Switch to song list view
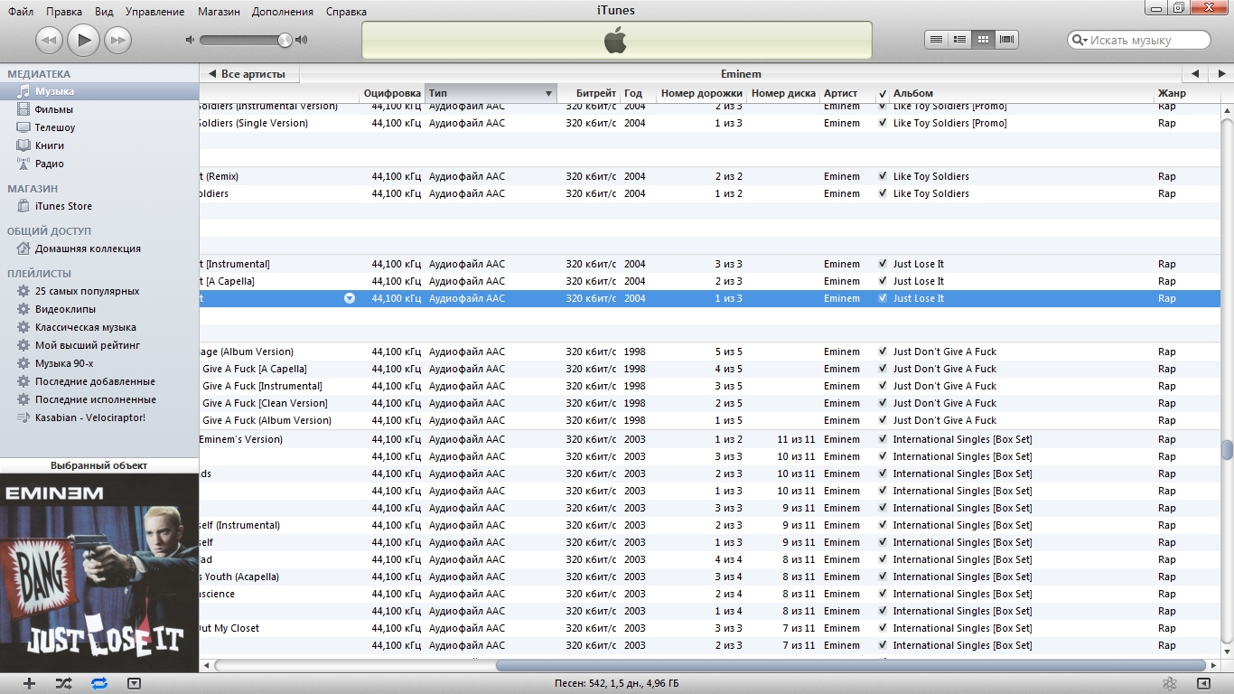Viewport: 1234px width, 694px height. click(937, 40)
